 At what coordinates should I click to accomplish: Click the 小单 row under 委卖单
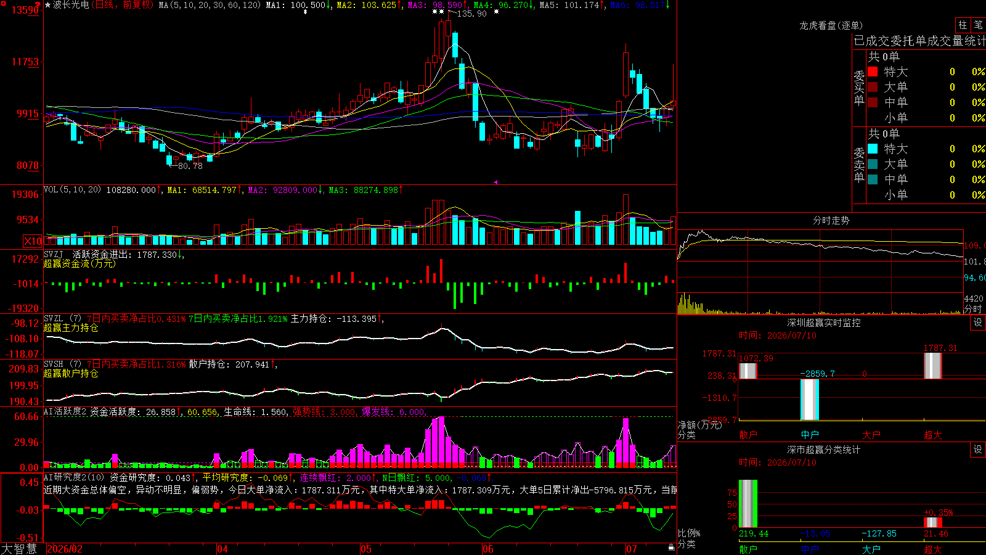(926, 195)
